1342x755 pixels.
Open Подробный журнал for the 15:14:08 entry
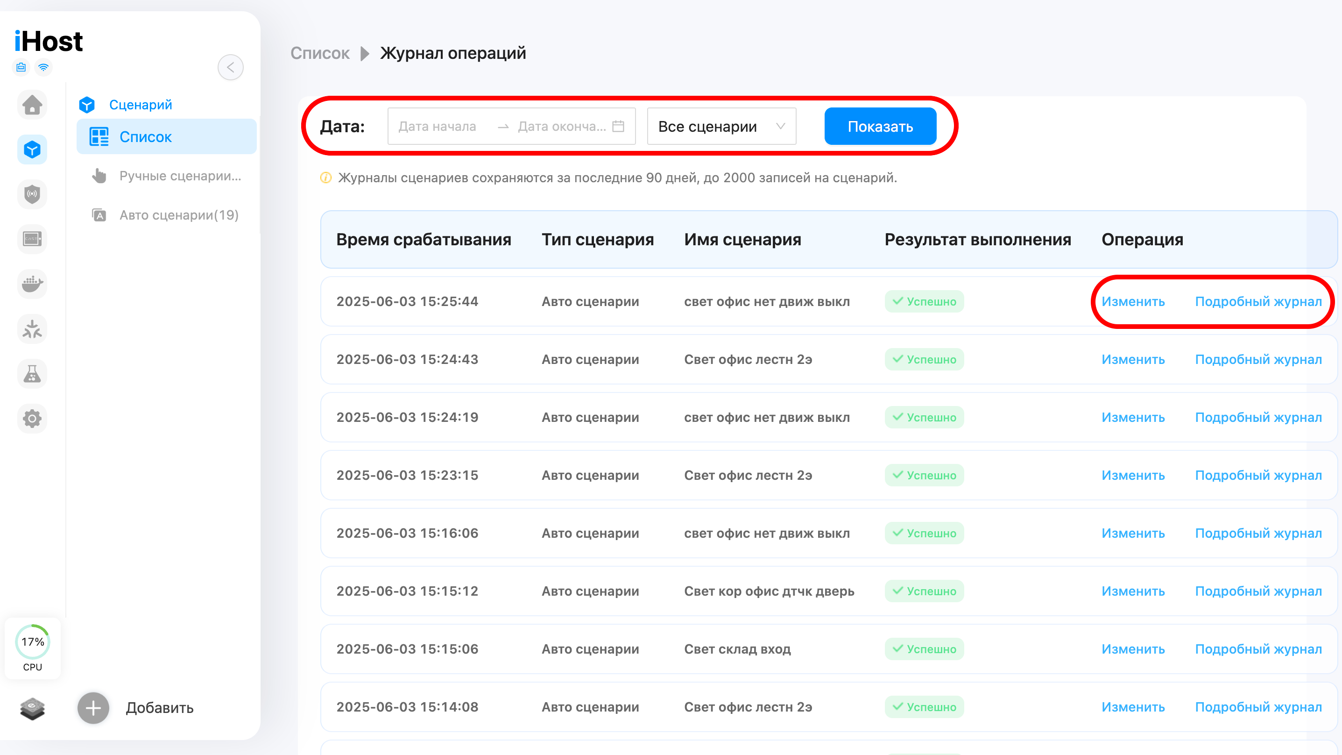coord(1258,707)
